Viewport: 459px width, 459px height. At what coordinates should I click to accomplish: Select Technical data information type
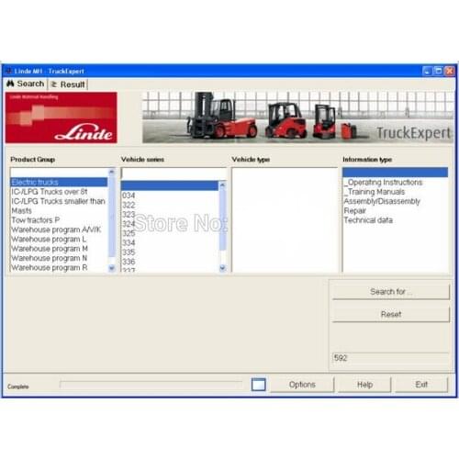[395, 220]
